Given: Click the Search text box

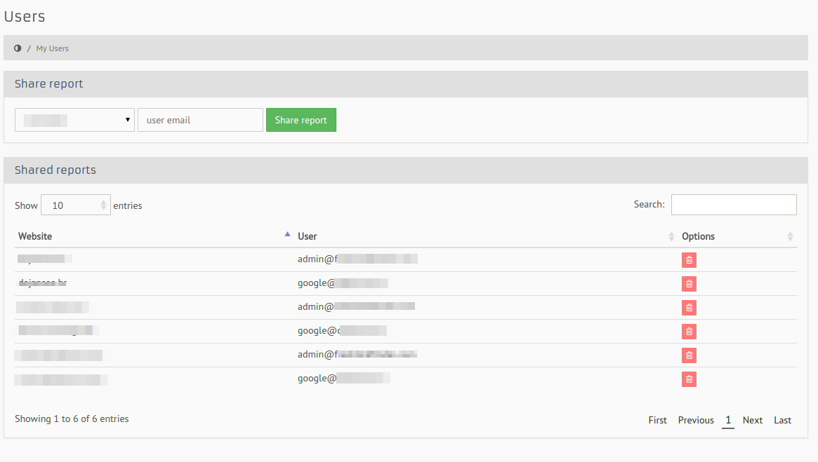Looking at the screenshot, I should click(733, 205).
